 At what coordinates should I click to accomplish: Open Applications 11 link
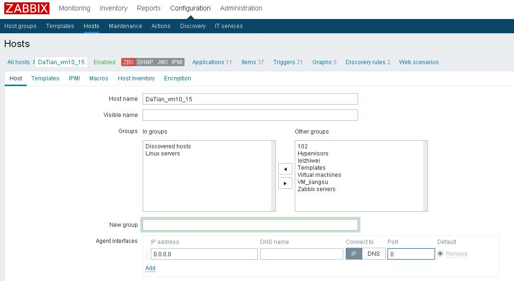(x=212, y=62)
